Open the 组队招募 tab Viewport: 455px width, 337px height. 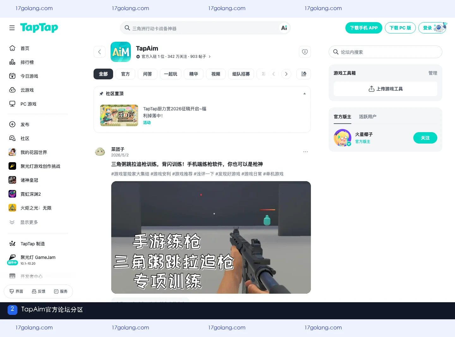tap(241, 74)
